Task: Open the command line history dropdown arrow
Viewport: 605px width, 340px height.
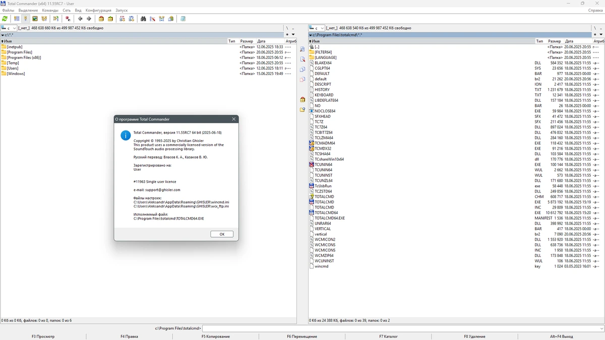Action: coord(601,328)
